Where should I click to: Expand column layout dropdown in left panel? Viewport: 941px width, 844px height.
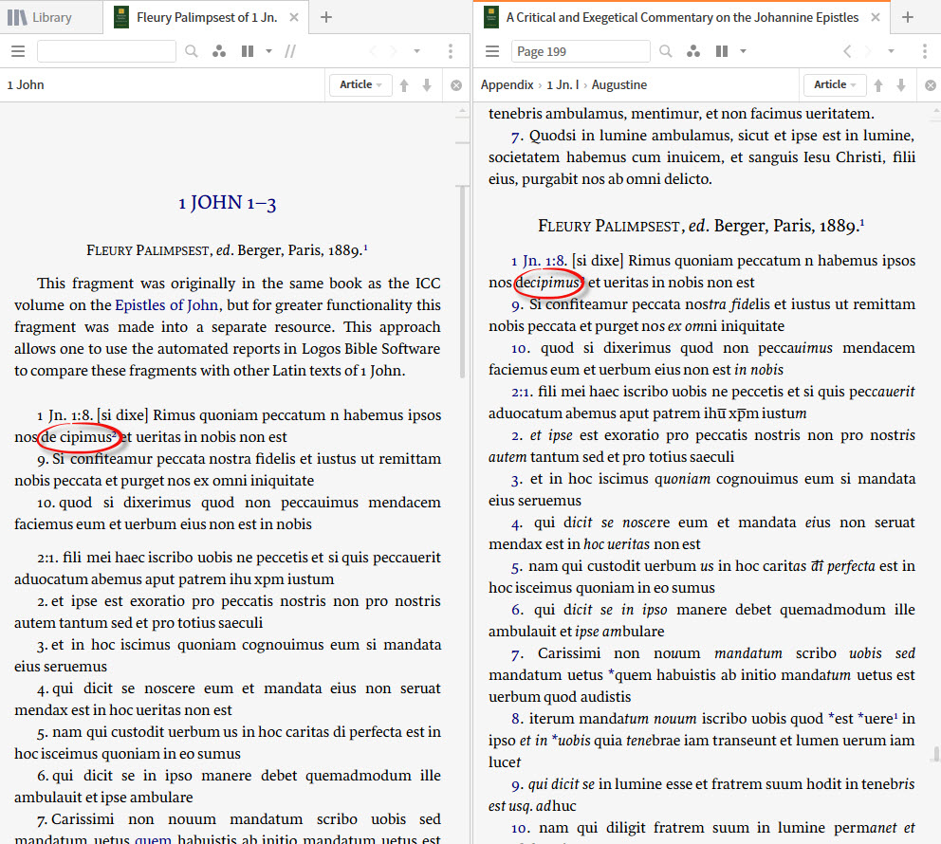(268, 51)
